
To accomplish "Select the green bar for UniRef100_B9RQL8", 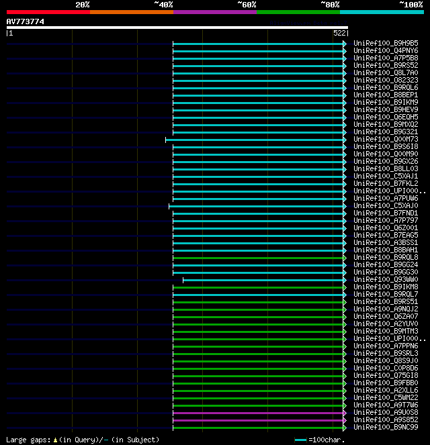I will [258, 258].
